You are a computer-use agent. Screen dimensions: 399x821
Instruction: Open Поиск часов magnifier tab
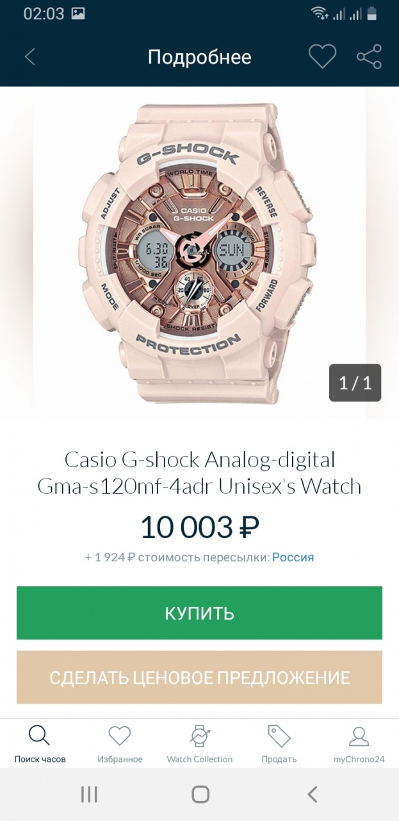pos(40,744)
